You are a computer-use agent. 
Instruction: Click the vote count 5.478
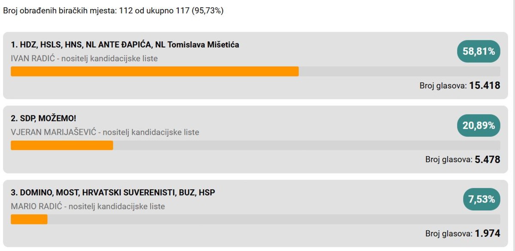pyautogui.click(x=488, y=160)
